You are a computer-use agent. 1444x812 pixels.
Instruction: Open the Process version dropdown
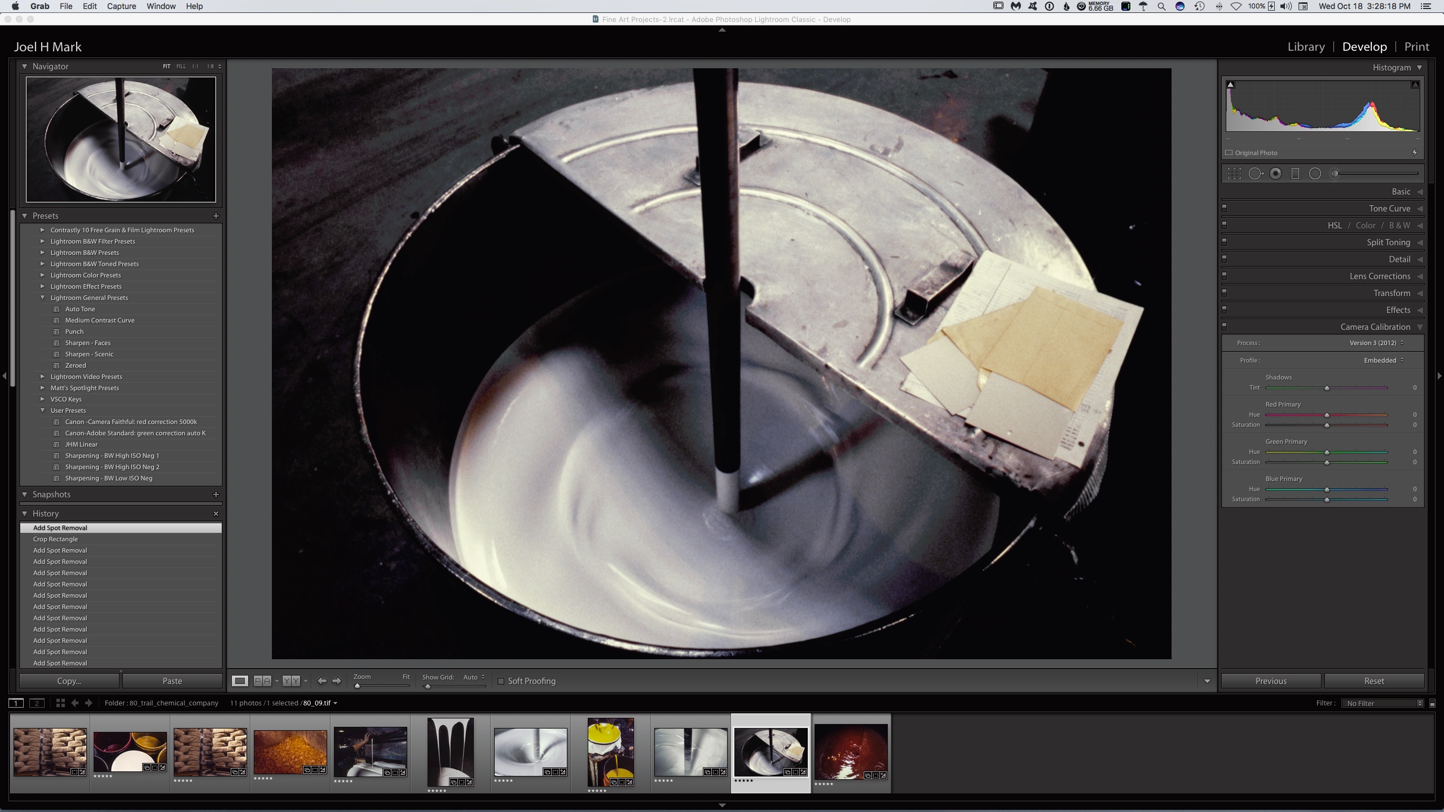click(1376, 343)
